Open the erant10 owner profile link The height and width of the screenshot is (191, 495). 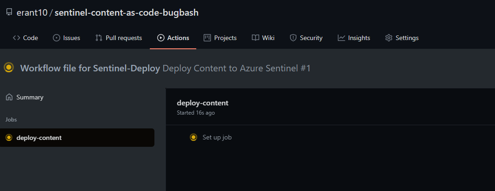tap(32, 12)
